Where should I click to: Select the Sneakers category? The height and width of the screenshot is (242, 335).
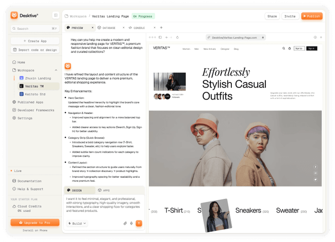[252, 211]
